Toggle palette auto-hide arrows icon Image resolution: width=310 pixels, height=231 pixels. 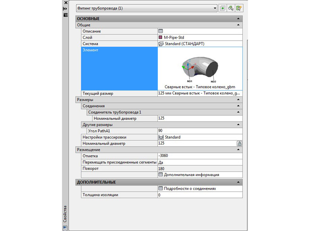click(x=65, y=9)
